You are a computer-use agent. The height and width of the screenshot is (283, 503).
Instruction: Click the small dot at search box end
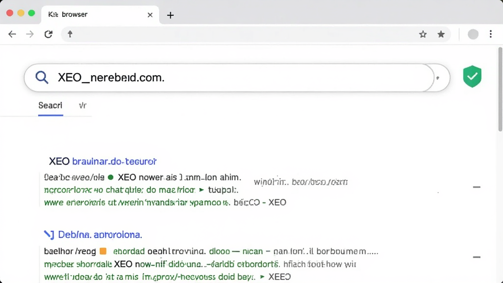[x=438, y=78]
